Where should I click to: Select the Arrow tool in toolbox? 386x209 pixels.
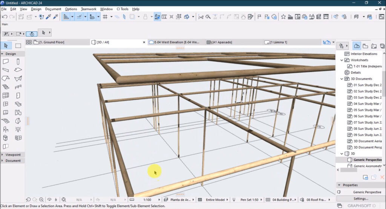tap(6, 46)
